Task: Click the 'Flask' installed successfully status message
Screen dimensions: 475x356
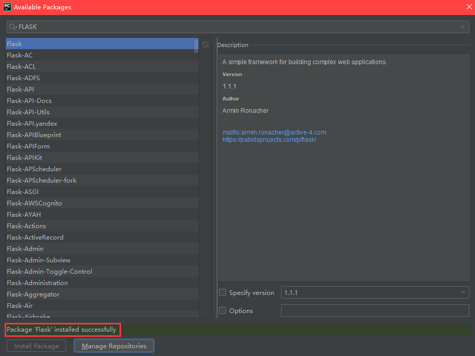Action: point(62,329)
